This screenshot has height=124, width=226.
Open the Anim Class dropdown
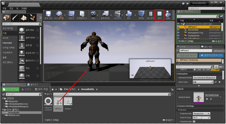point(203,82)
